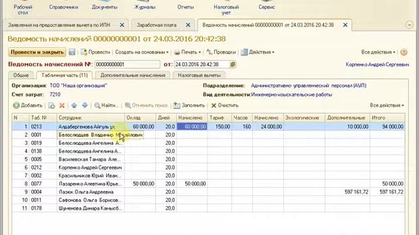Viewport: 419px width, 235px height.
Task: Click highlighted 60 000,00 Начислено cell
Action: coord(192,127)
